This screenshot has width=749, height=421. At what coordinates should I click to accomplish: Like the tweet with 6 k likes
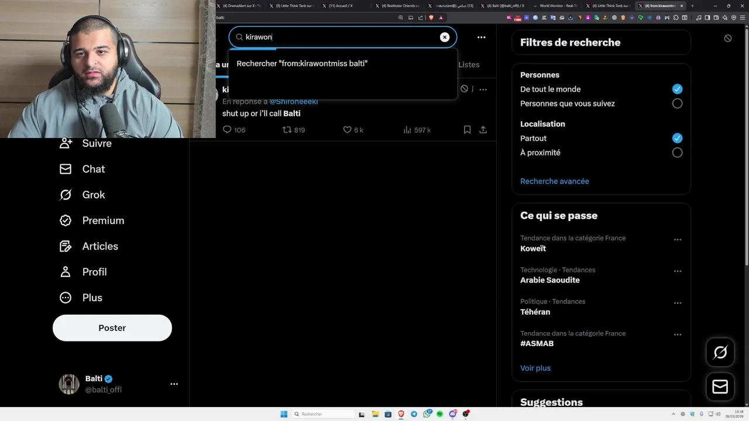(353, 130)
